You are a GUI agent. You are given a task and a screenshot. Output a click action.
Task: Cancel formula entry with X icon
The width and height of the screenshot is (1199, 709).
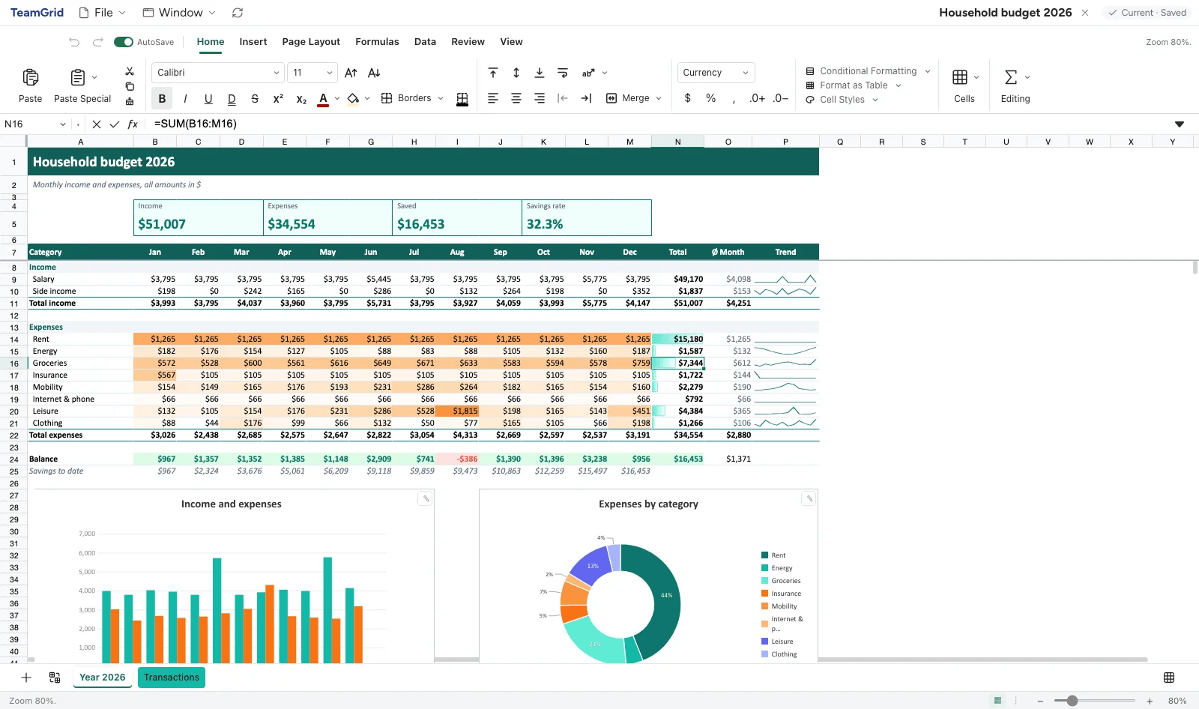tap(97, 124)
